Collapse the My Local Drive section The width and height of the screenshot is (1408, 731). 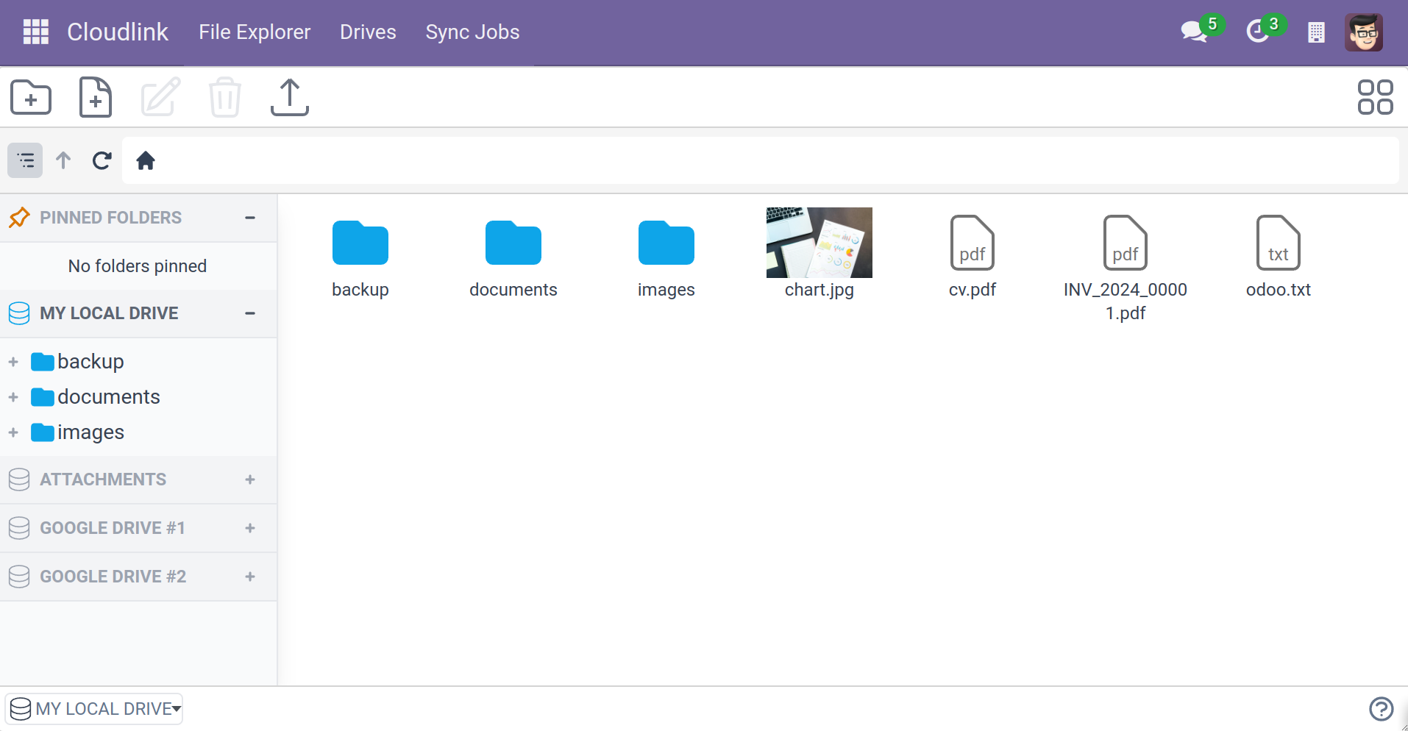tap(250, 313)
